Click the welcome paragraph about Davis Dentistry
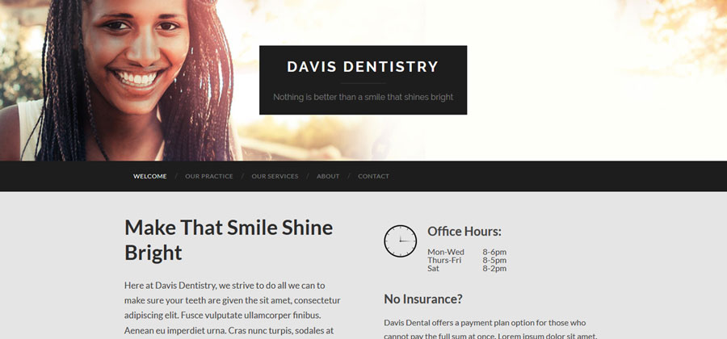This screenshot has height=339, width=727. [x=233, y=309]
